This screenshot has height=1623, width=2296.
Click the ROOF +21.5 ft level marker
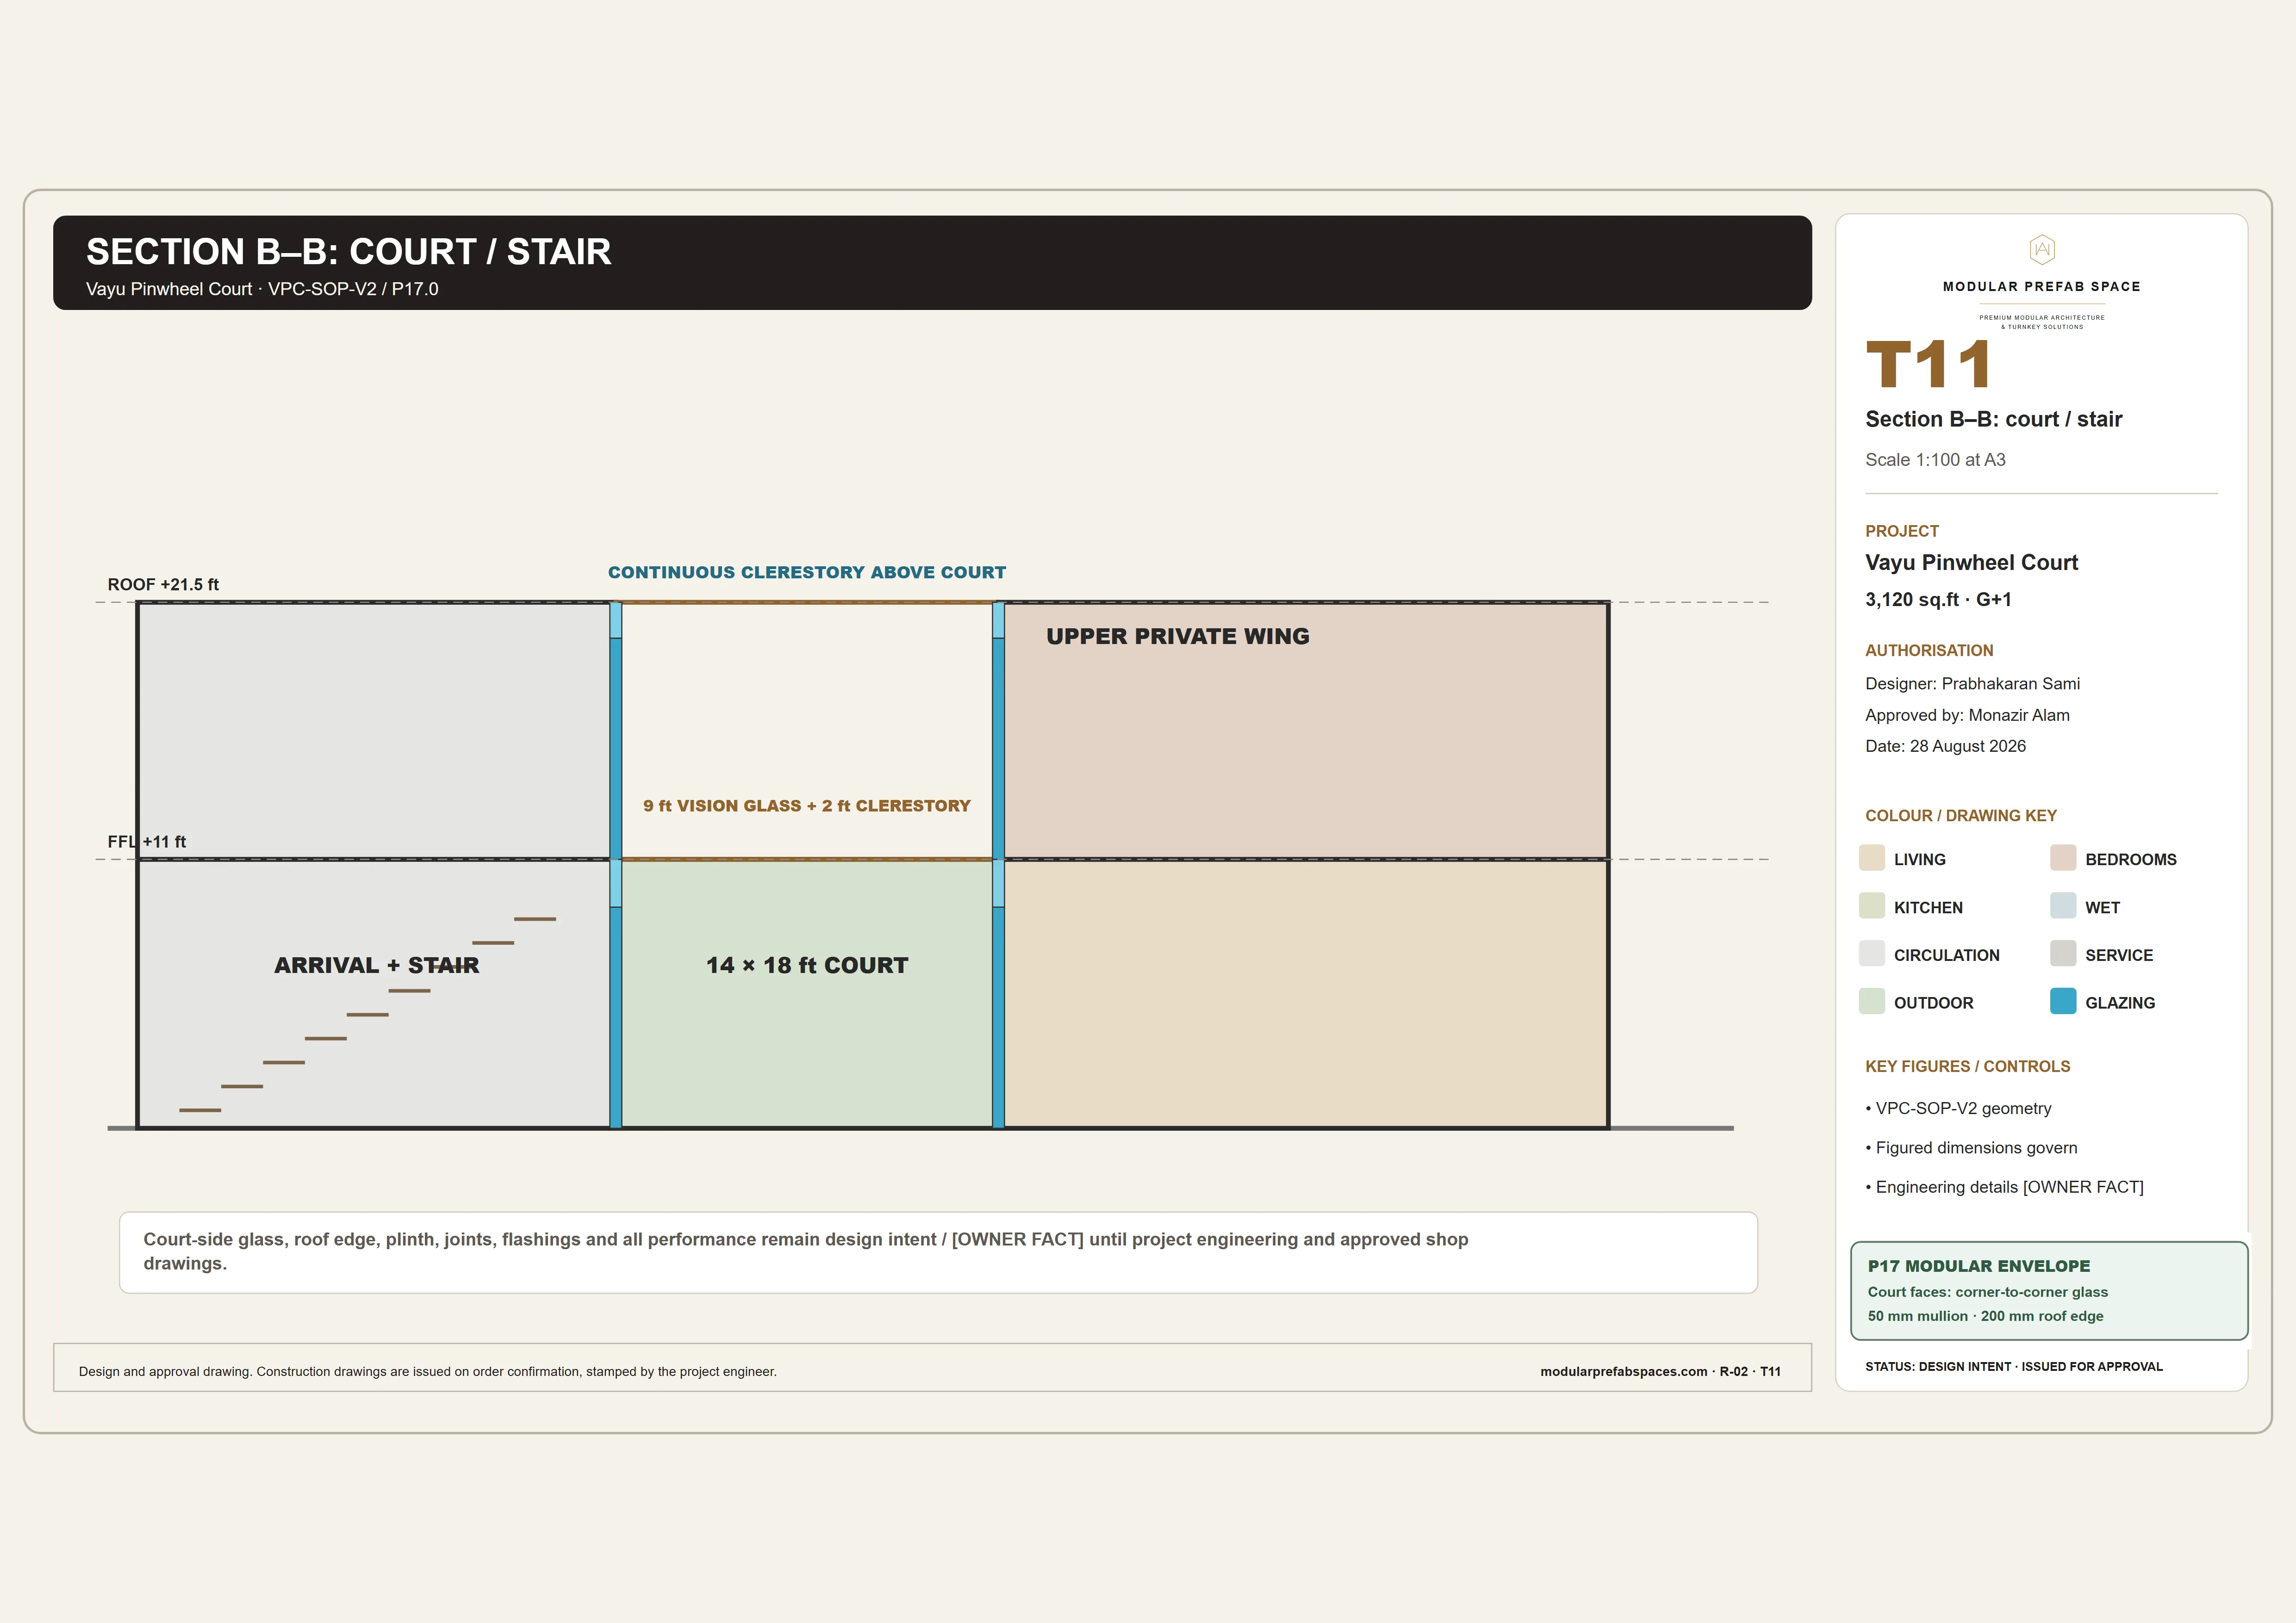tap(163, 585)
